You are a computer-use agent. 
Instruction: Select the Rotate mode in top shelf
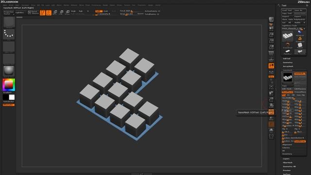(x=68, y=13)
